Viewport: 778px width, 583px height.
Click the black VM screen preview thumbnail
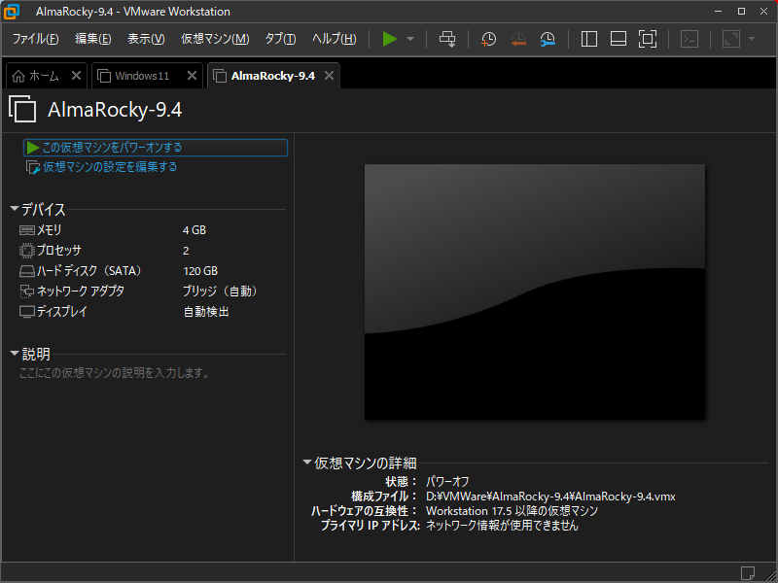[534, 292]
